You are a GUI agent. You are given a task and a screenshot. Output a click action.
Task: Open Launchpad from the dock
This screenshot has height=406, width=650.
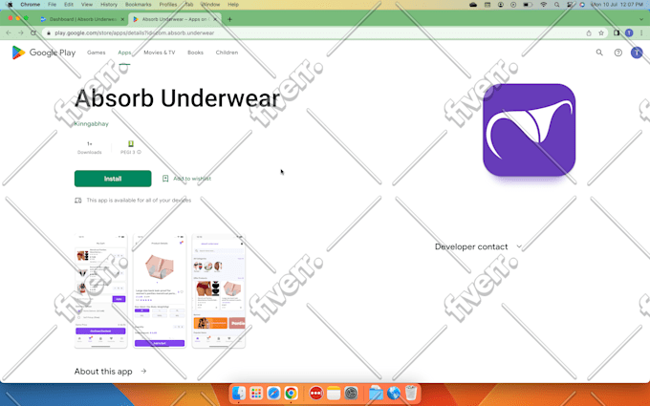256,393
